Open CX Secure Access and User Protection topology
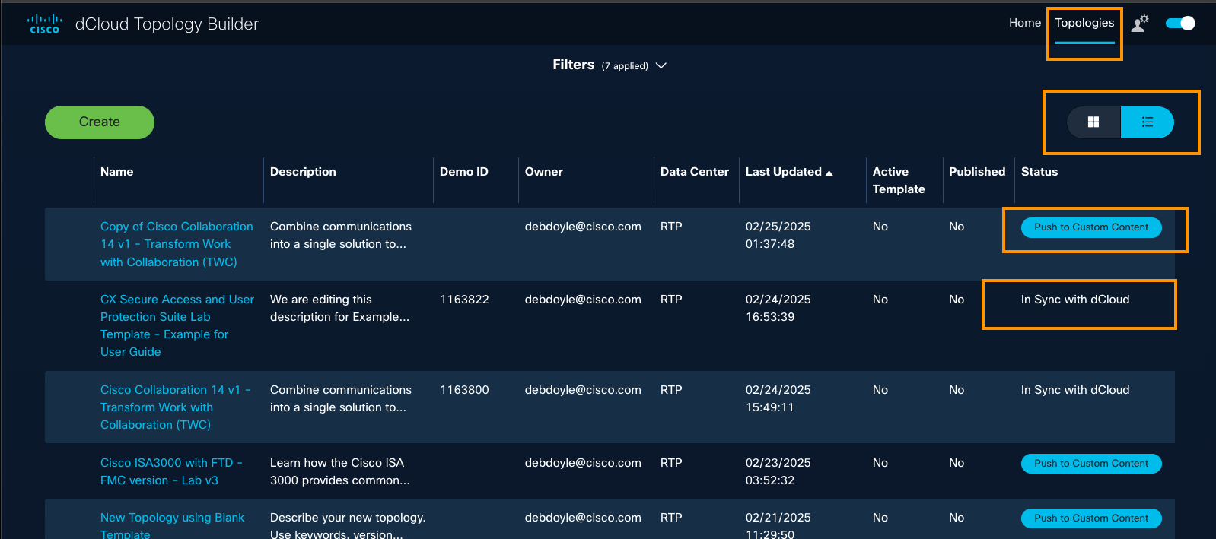1216x539 pixels. click(177, 325)
